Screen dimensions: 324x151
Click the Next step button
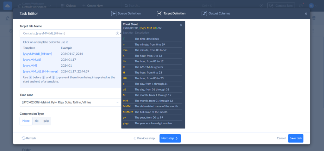[x=170, y=138]
